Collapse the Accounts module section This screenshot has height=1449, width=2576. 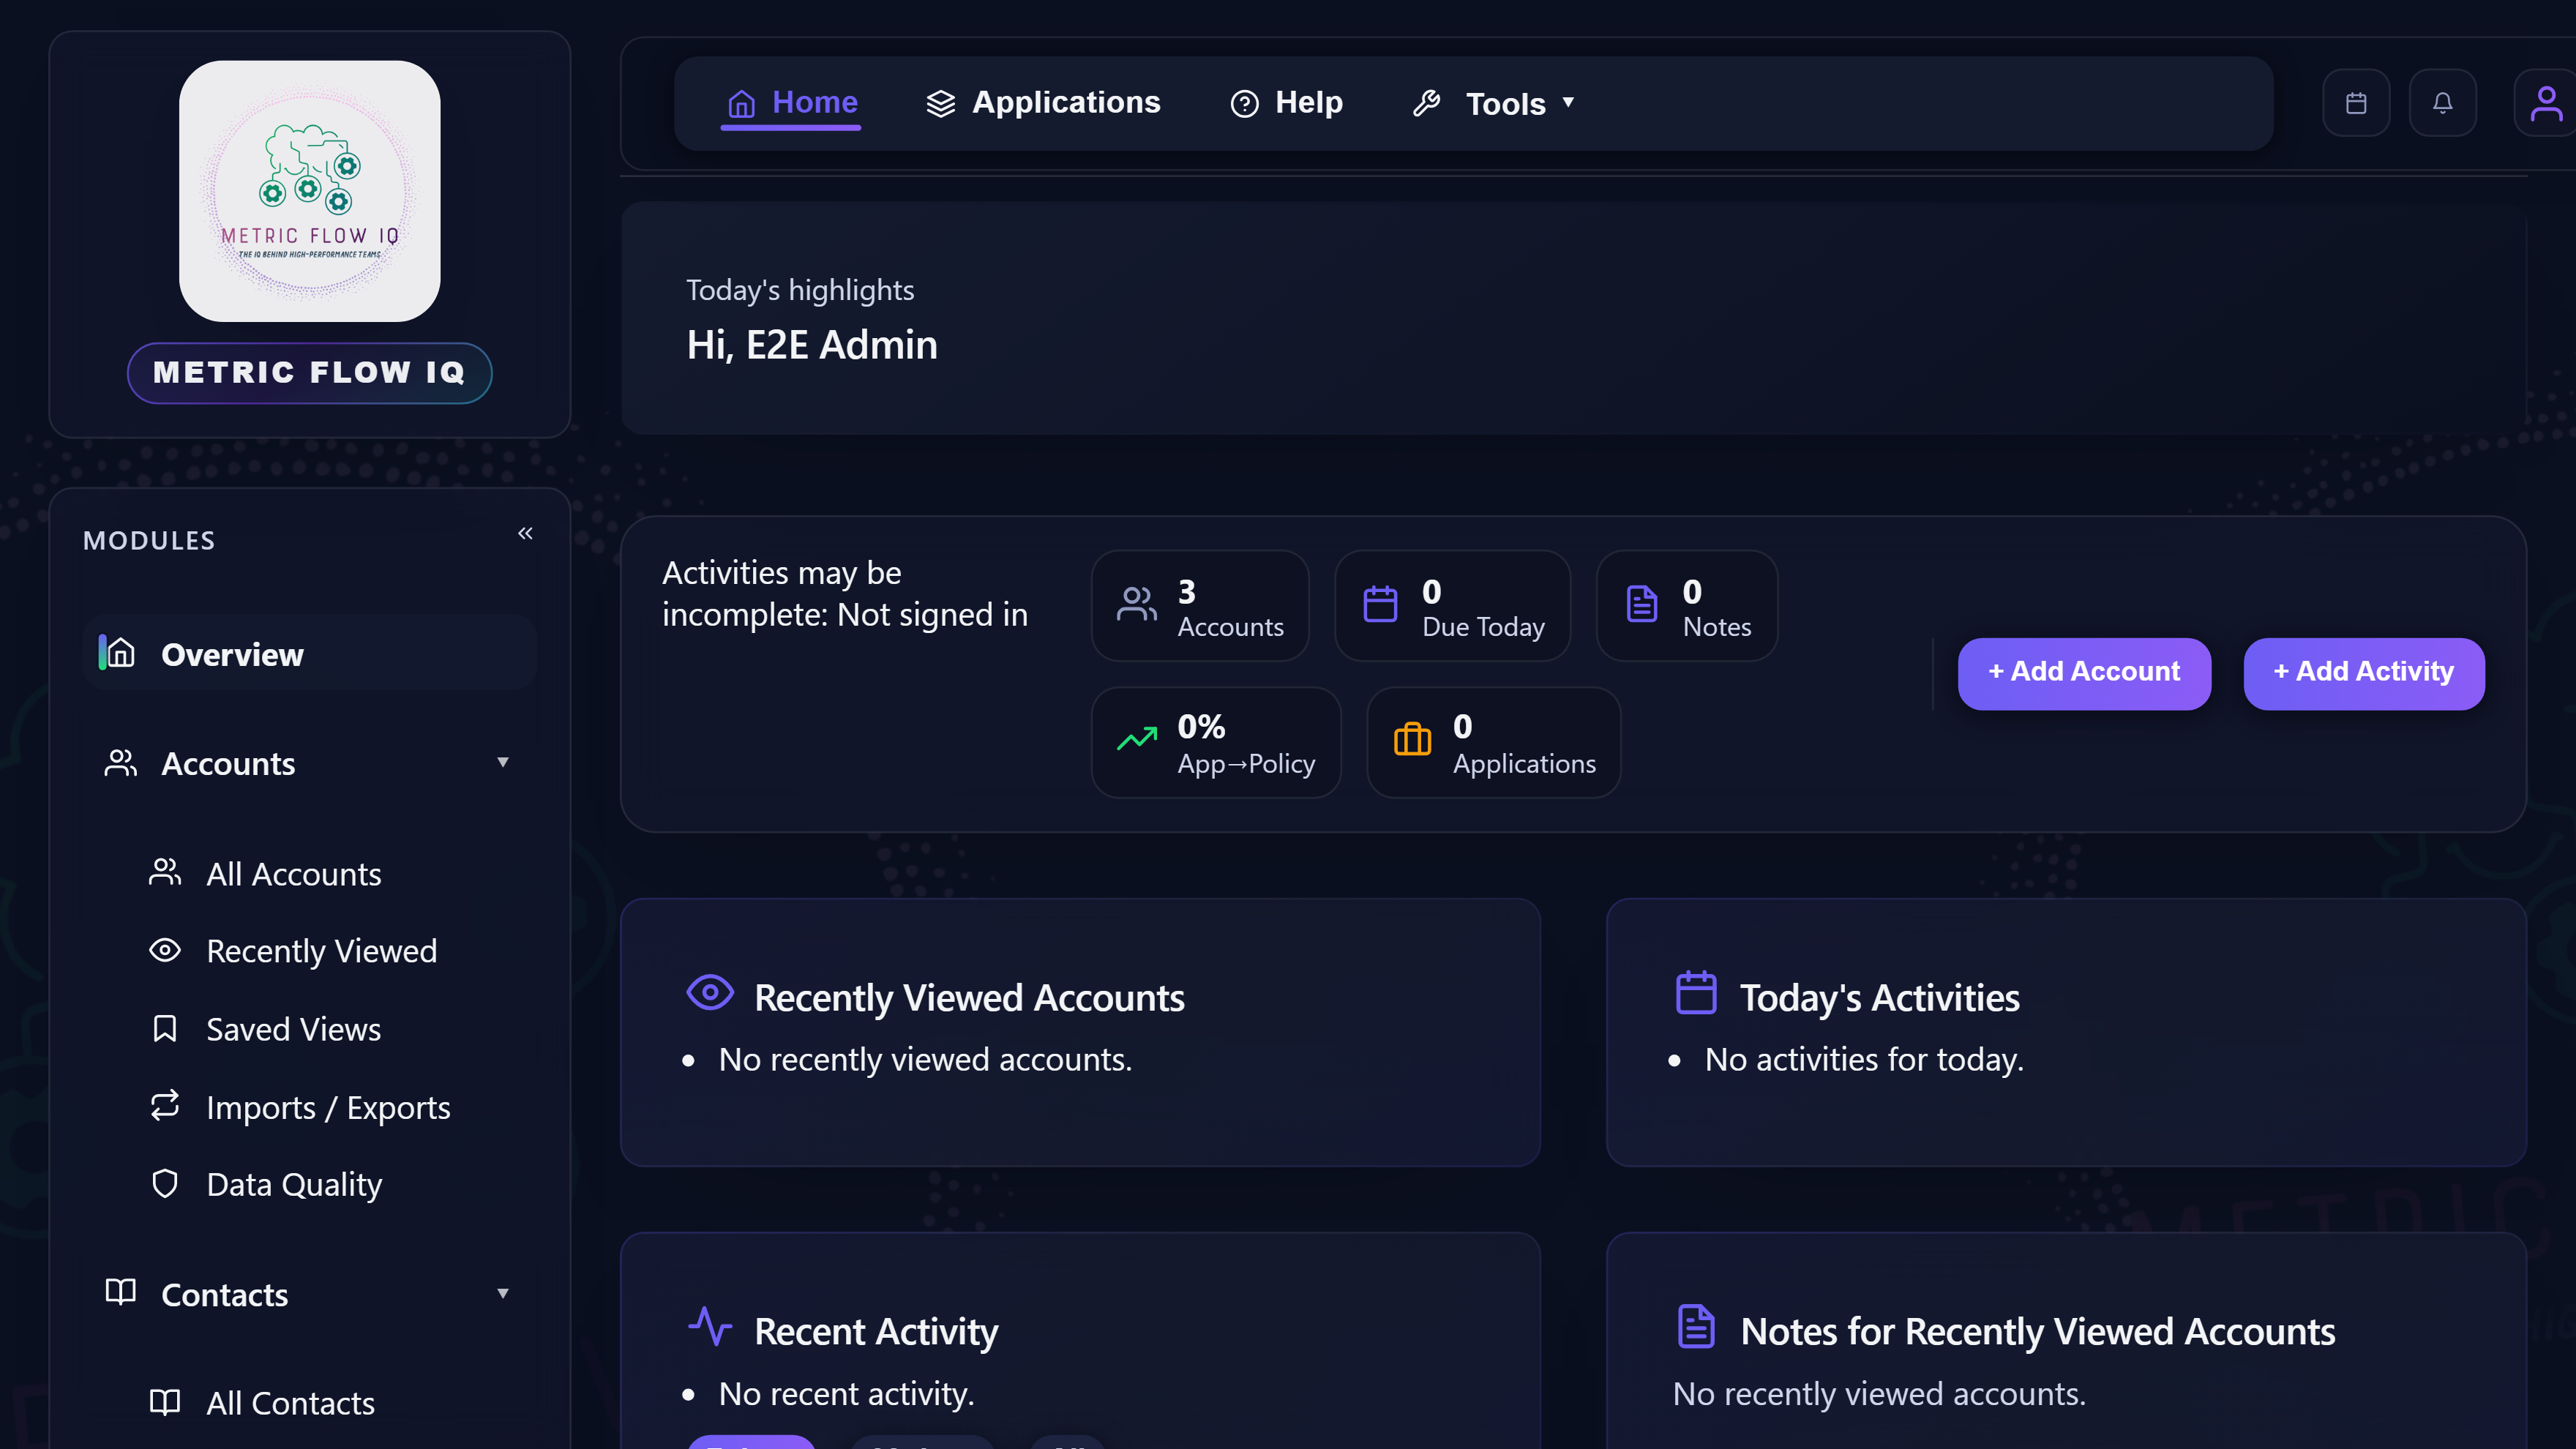coord(502,763)
